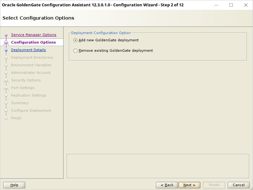The image size is (253, 190).
Task: Click the Deployment Configuration Option group title
Action: click(101, 33)
